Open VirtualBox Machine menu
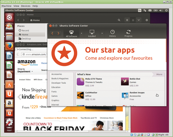 coord(6,6)
